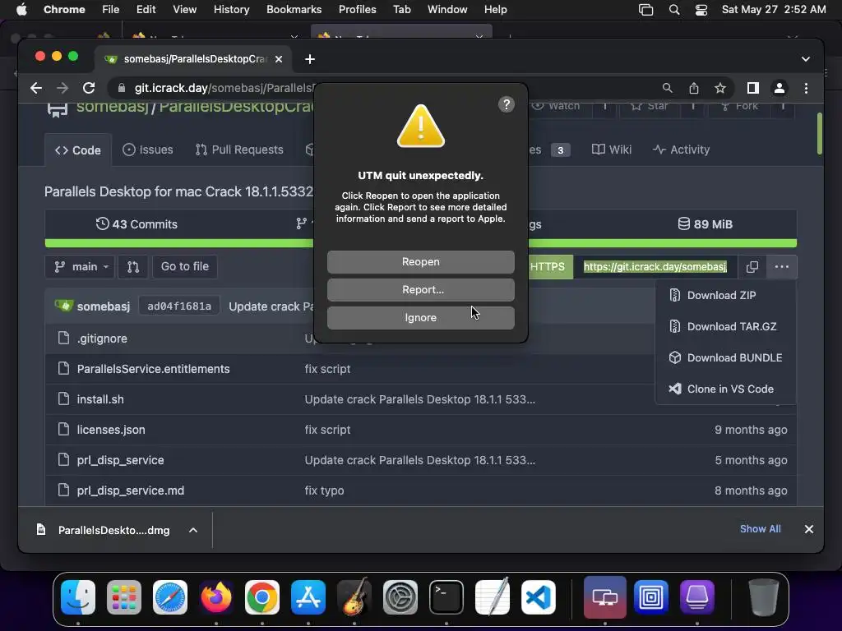Open the licenses.json file
Screen dimensions: 842x631
(111, 430)
